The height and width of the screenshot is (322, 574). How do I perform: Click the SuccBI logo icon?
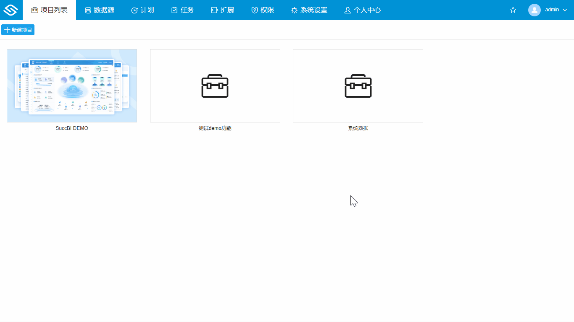11,9
